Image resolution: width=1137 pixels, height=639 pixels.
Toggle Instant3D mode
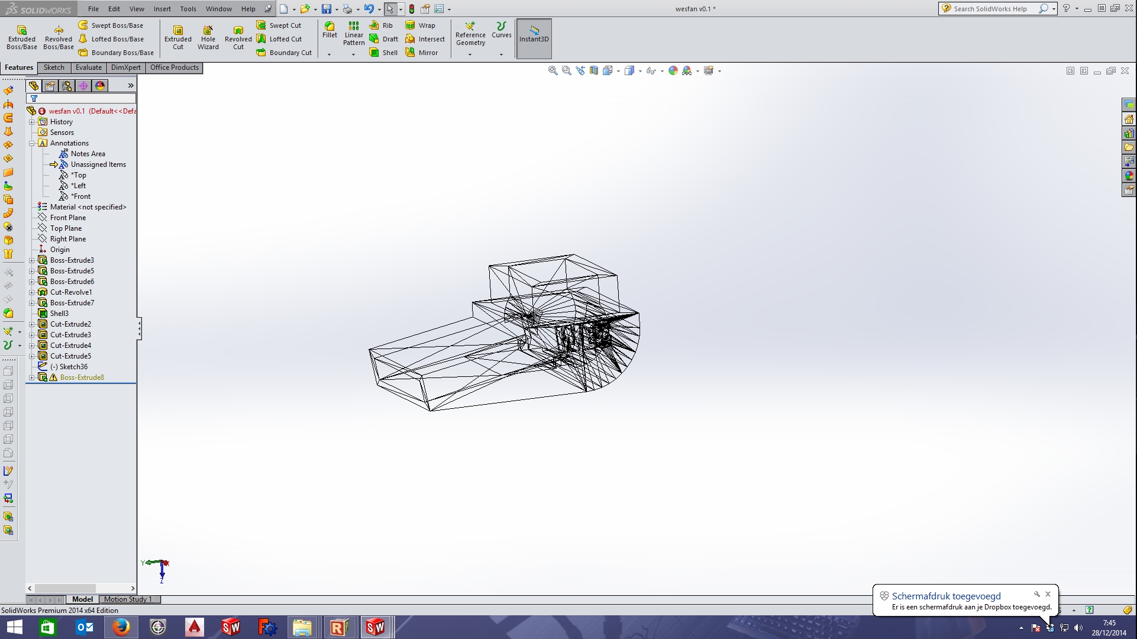click(x=534, y=38)
